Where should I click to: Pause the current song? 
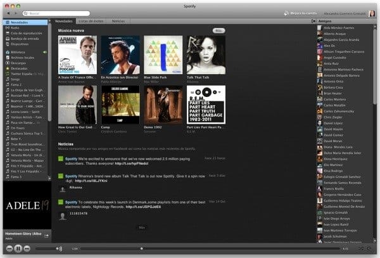[18, 248]
